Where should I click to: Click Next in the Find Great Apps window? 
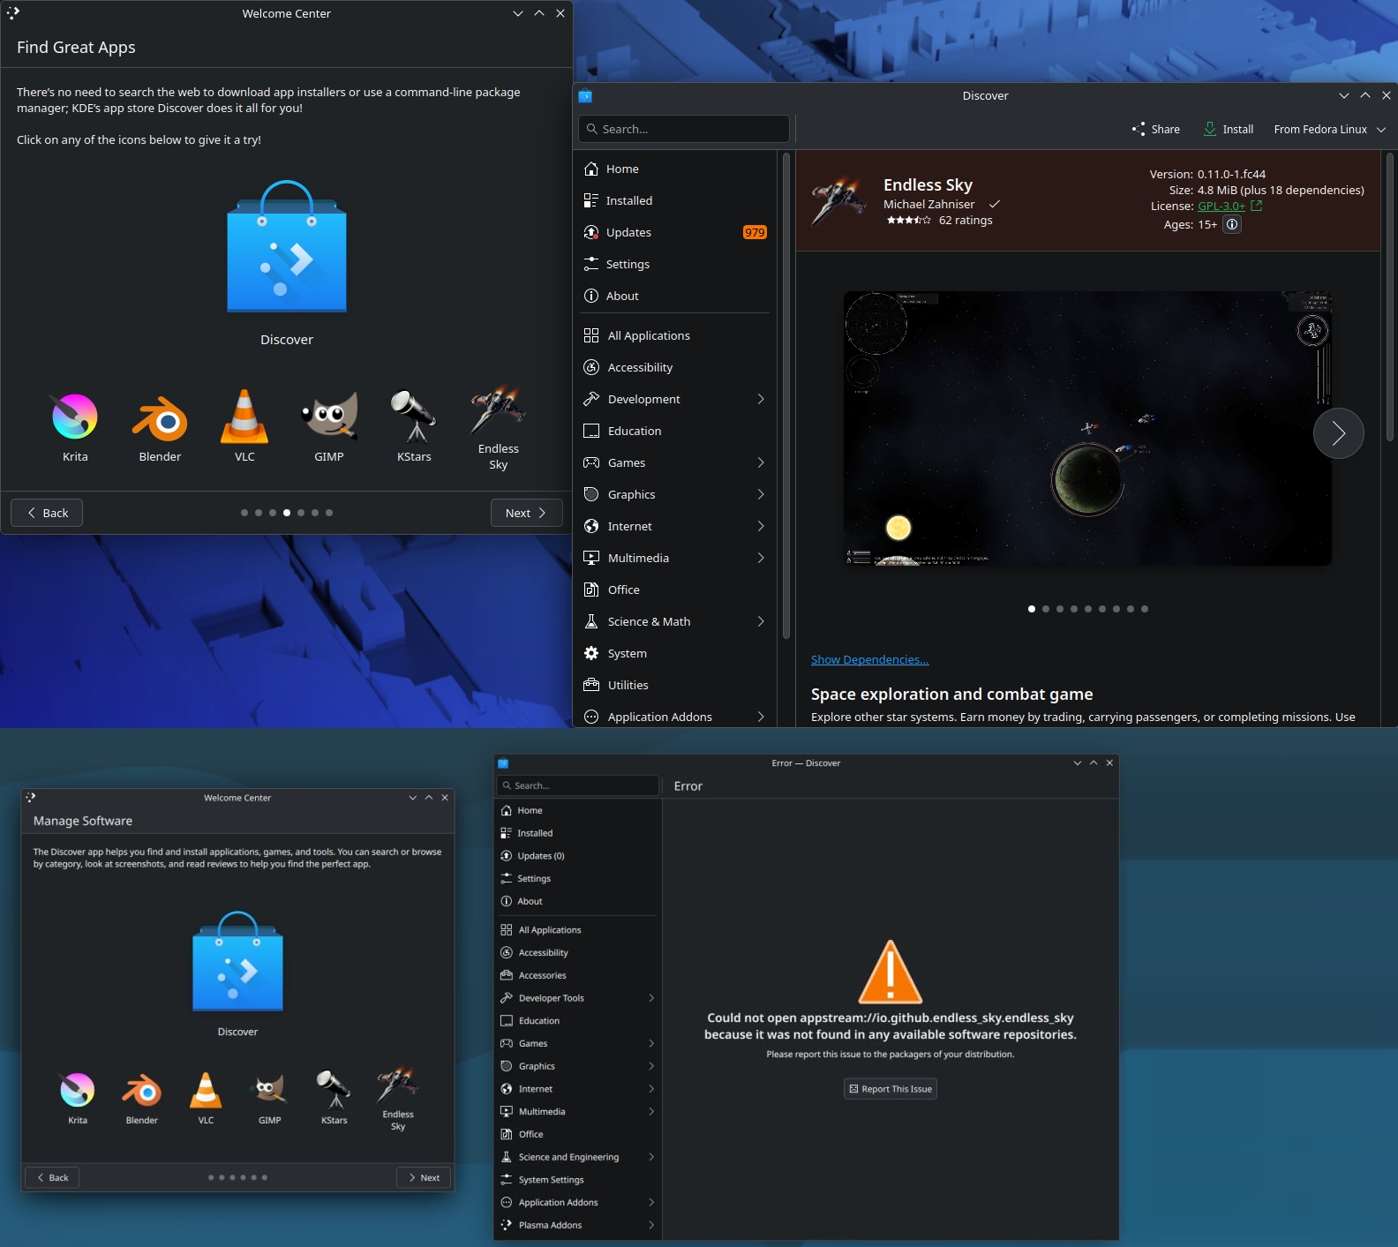[527, 513]
